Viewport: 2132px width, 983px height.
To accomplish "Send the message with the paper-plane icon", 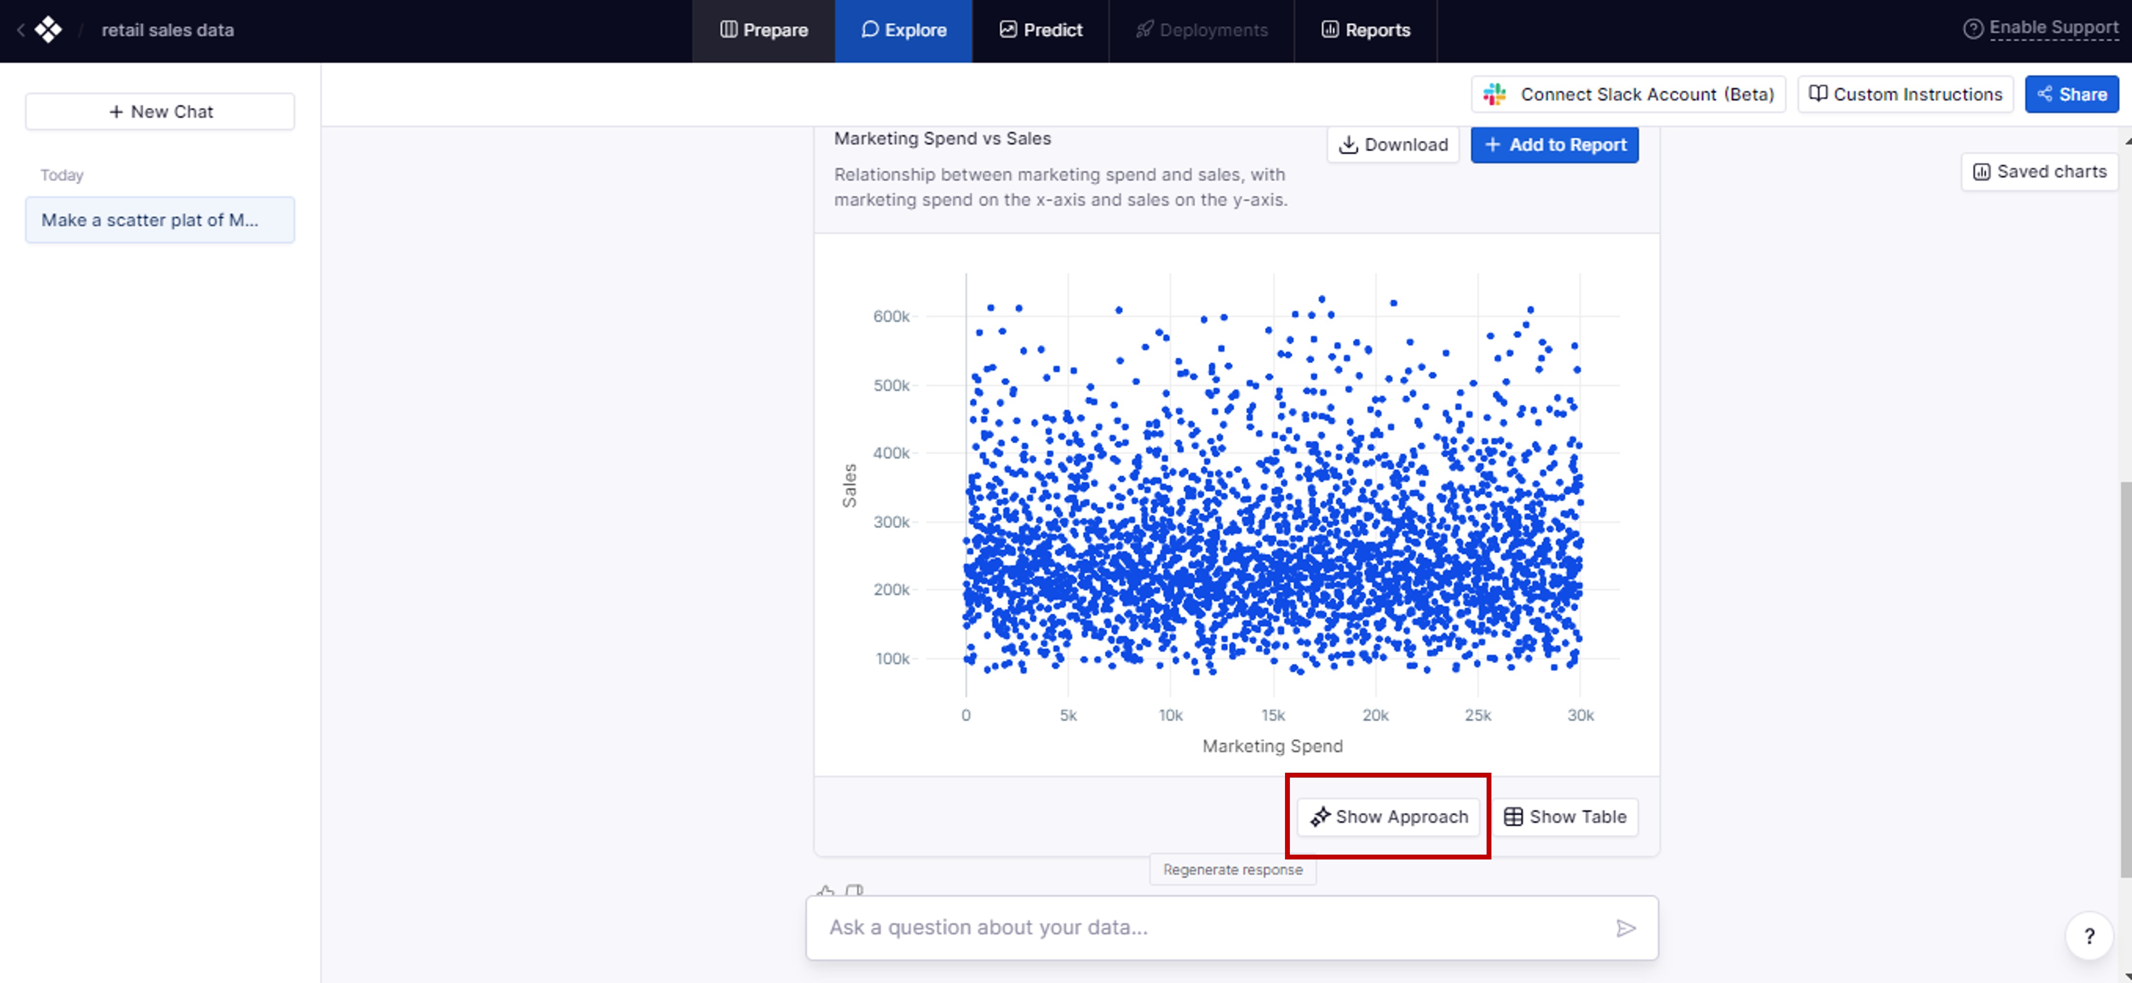I will coord(1625,928).
